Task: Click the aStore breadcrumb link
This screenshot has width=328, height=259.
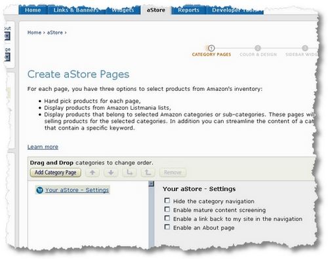Action: point(55,33)
